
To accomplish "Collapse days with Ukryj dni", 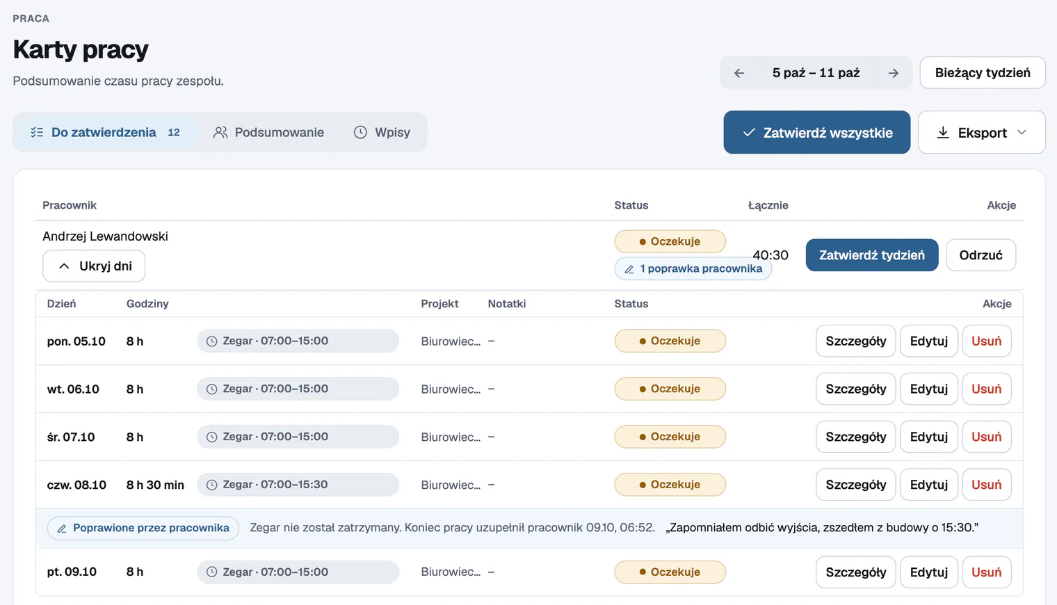I will click(94, 266).
